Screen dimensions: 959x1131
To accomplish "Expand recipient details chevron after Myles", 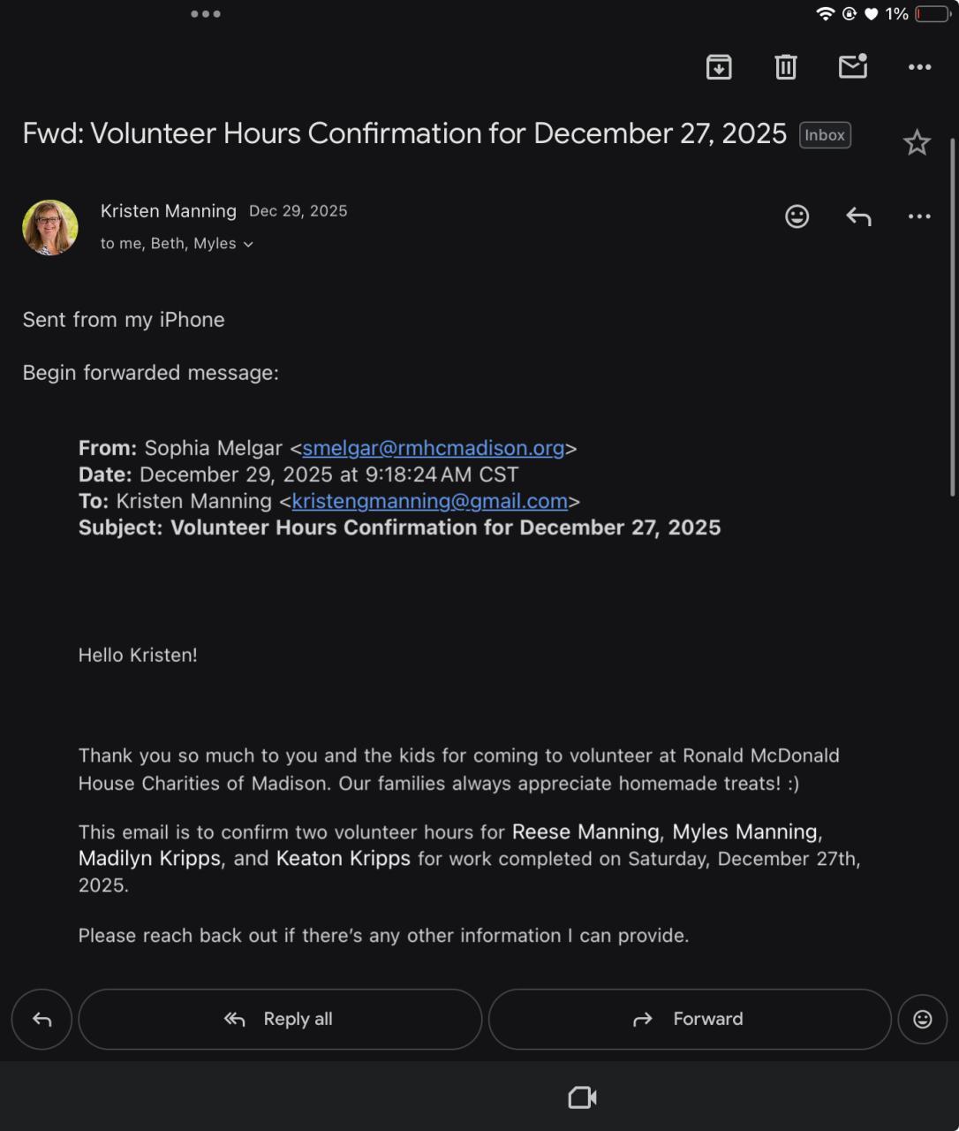I will tap(248, 245).
